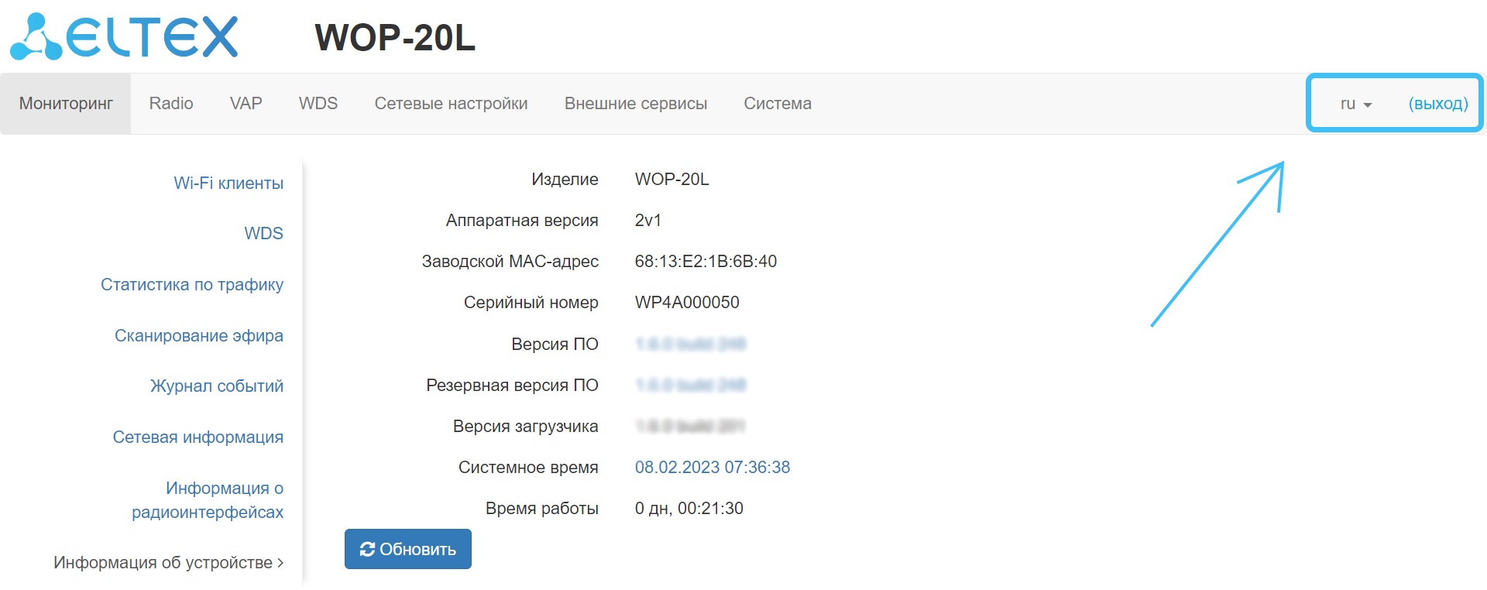
Task: Click the Обновить refresh button
Action: pos(408,549)
